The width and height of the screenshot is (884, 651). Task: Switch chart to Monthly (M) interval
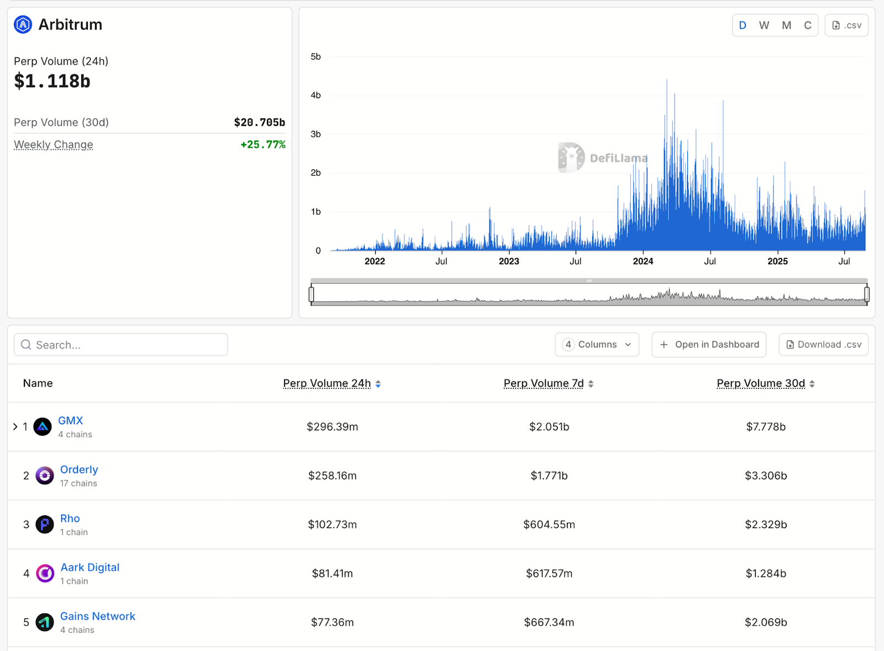coord(786,25)
